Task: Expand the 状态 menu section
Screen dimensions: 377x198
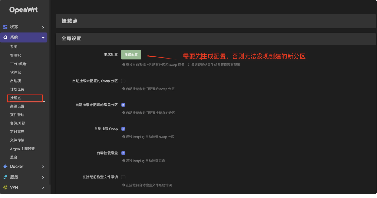Action: pyautogui.click(x=24, y=27)
